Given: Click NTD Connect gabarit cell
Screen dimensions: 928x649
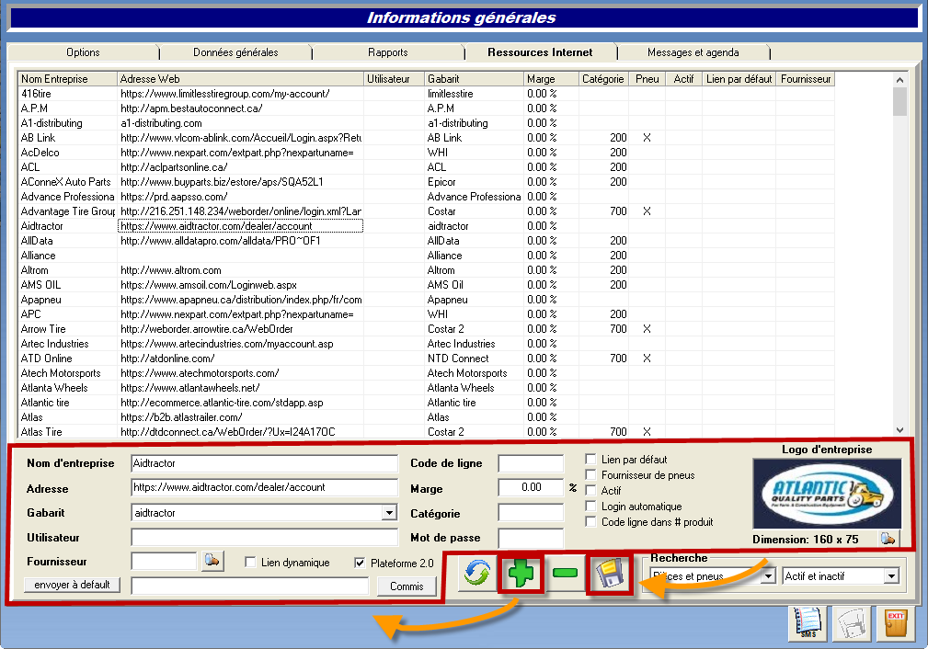Looking at the screenshot, I should coord(474,359).
